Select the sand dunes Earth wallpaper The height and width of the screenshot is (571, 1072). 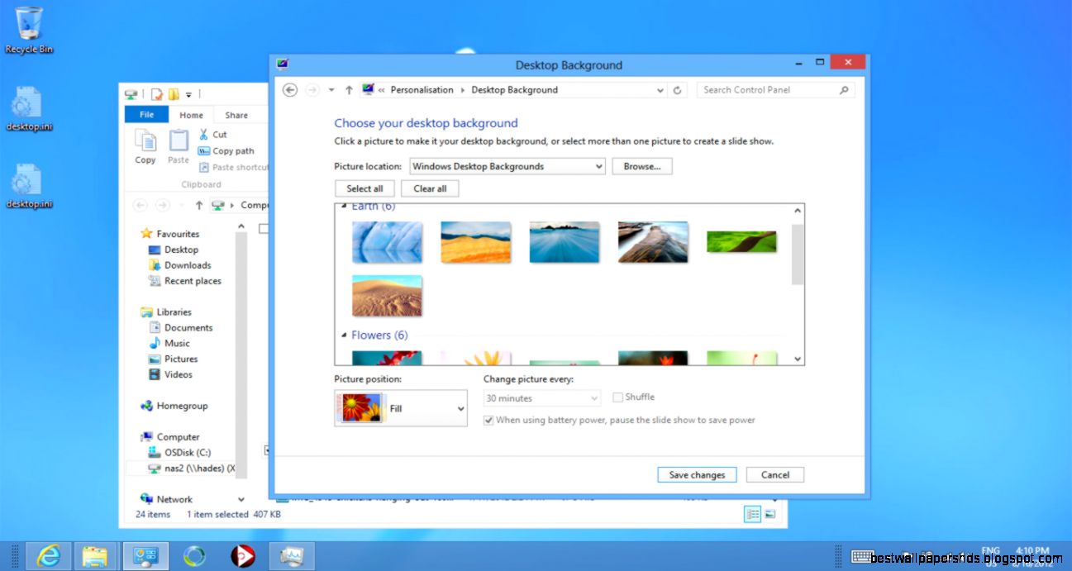tap(387, 296)
